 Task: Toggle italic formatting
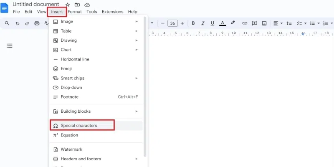click(203, 23)
